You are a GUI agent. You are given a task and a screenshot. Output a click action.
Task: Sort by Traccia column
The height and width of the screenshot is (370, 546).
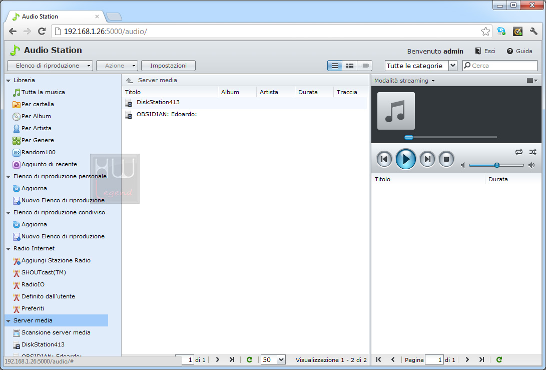coord(350,92)
